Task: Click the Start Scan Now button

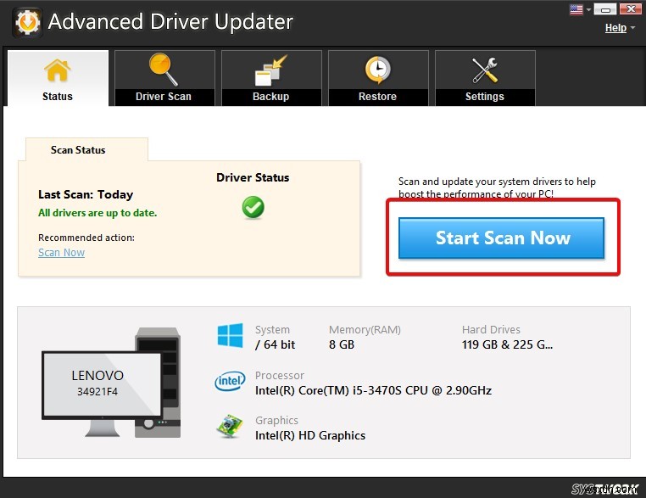Action: [x=501, y=238]
